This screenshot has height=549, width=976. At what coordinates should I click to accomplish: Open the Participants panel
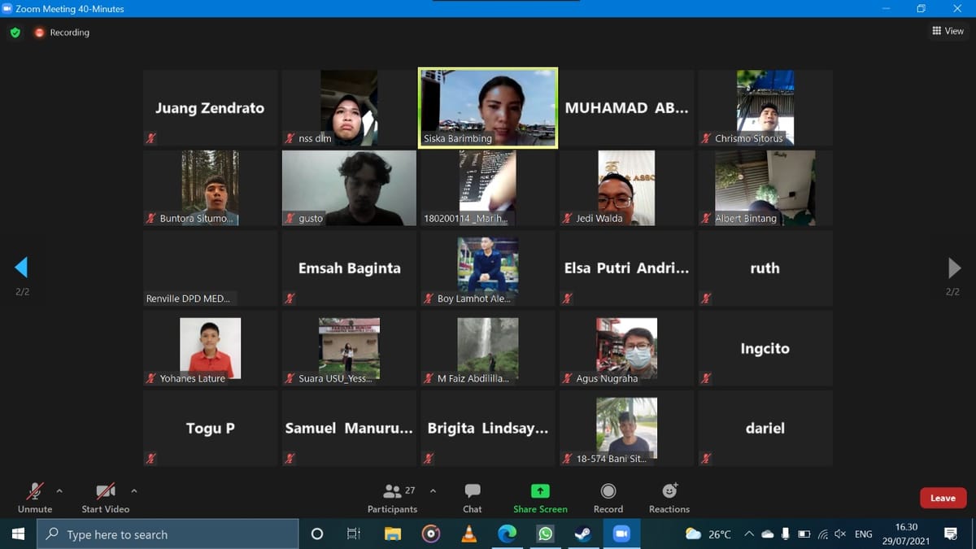(392, 497)
